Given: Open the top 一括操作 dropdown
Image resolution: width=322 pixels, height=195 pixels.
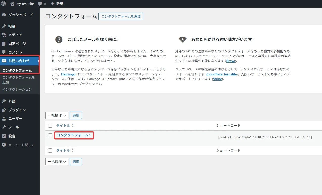Looking at the screenshot, I should point(57,115).
